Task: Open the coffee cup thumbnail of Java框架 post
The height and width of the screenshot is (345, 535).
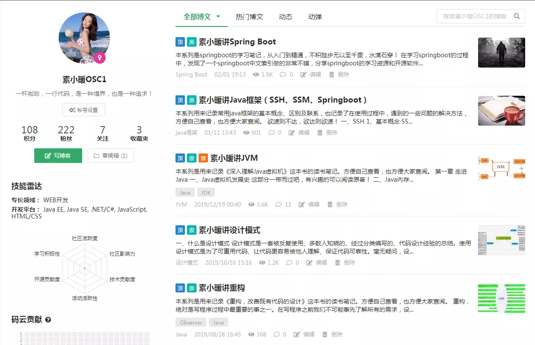Action: click(502, 111)
